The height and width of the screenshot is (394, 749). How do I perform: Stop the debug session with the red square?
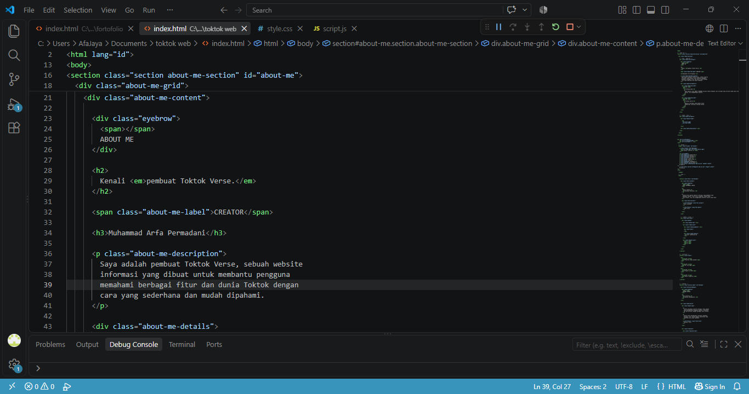(x=570, y=27)
